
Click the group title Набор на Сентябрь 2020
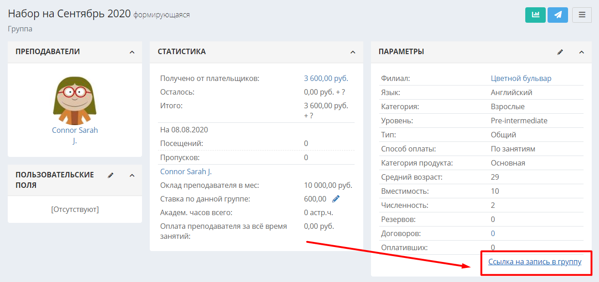(69, 14)
